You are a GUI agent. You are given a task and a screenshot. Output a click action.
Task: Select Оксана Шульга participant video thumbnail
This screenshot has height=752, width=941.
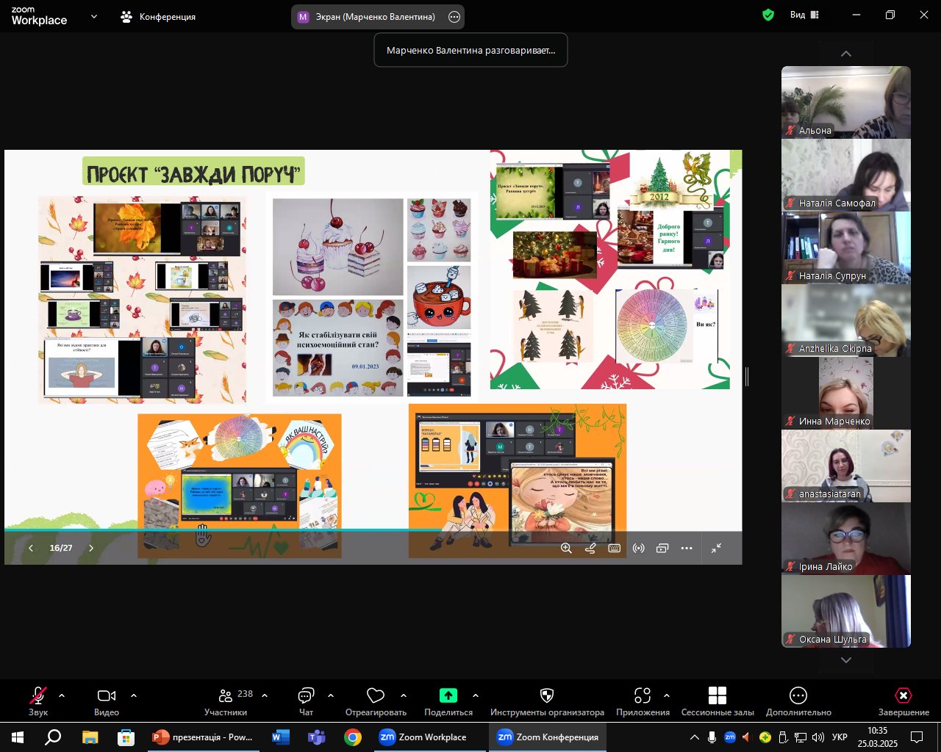(846, 611)
